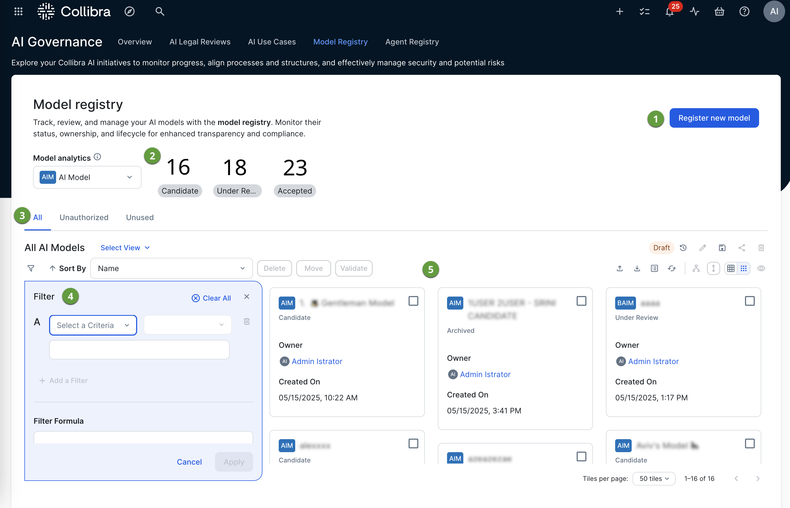Click the hierarchy tree icon
790x508 pixels.
point(696,269)
